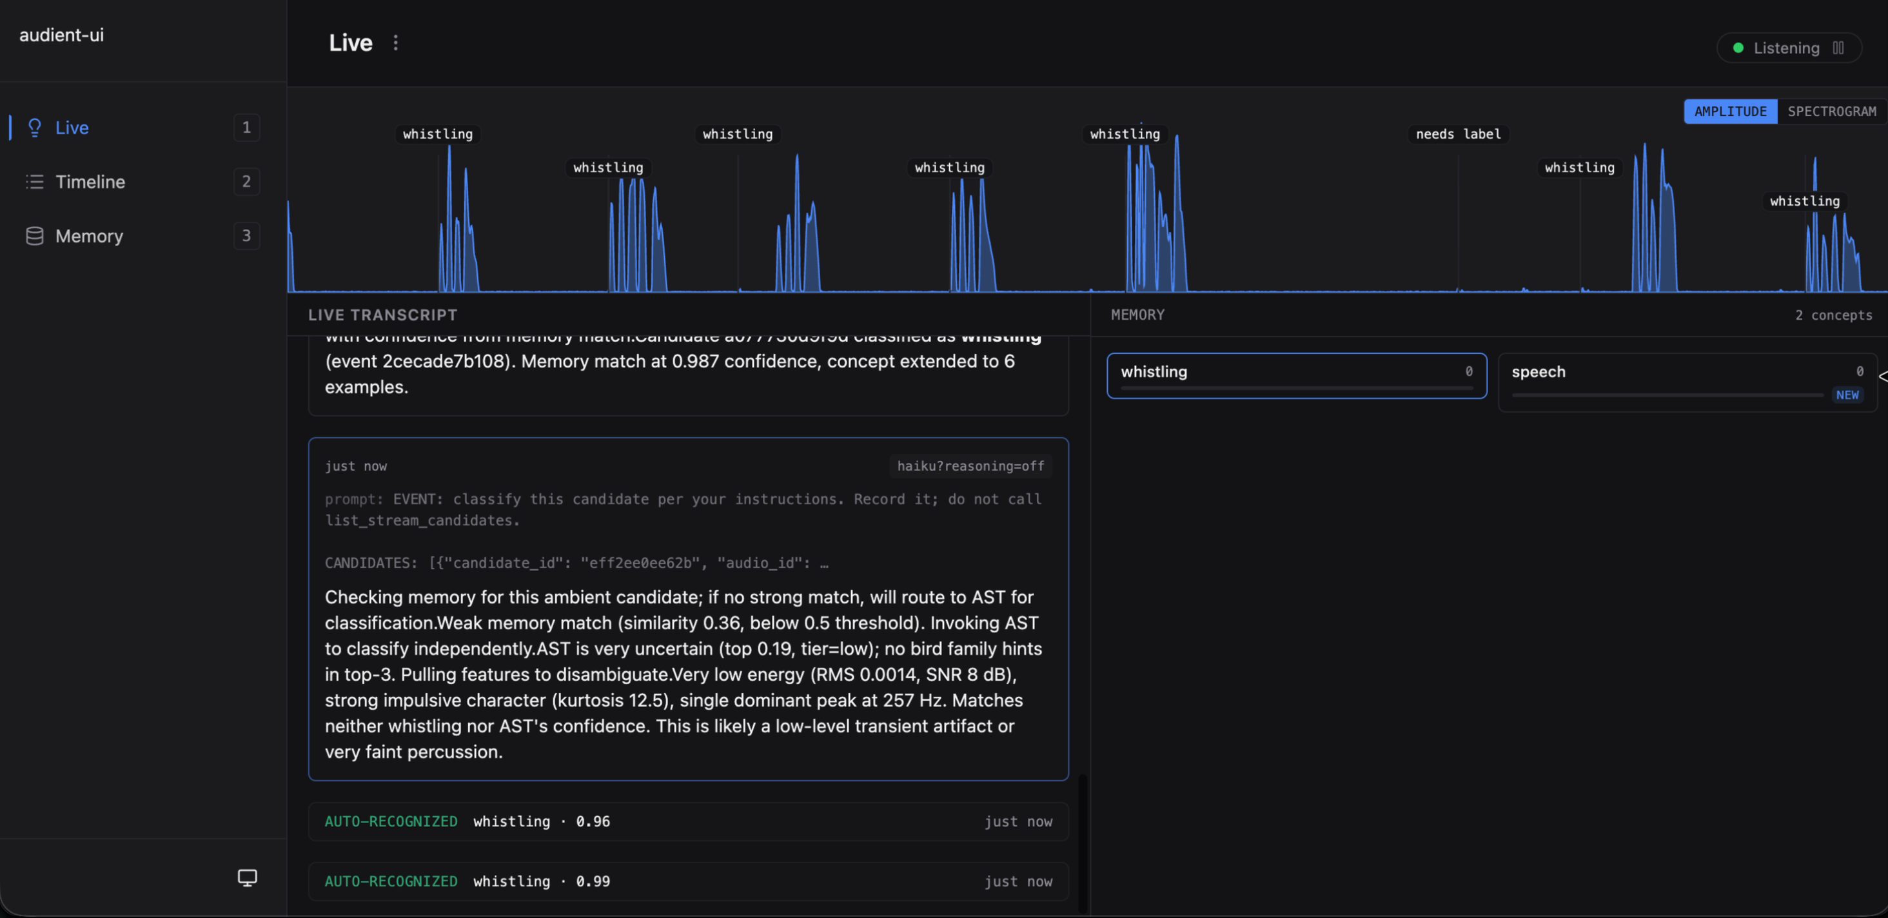This screenshot has width=1888, height=918.
Task: Click the green Listening status dot
Action: click(1738, 48)
